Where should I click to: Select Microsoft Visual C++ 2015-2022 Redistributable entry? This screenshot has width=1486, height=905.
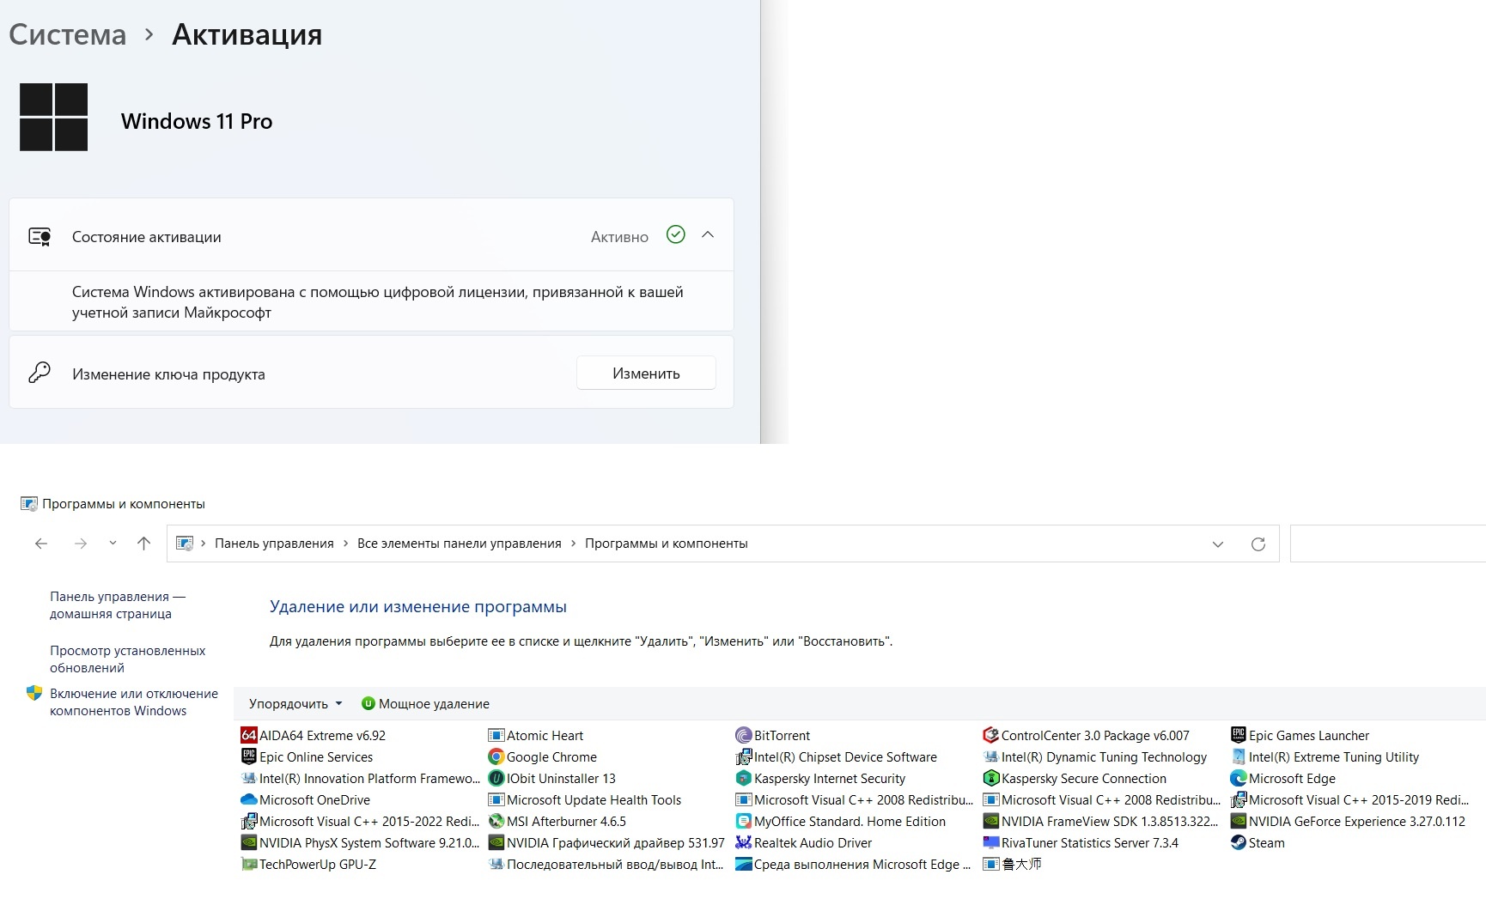point(361,821)
